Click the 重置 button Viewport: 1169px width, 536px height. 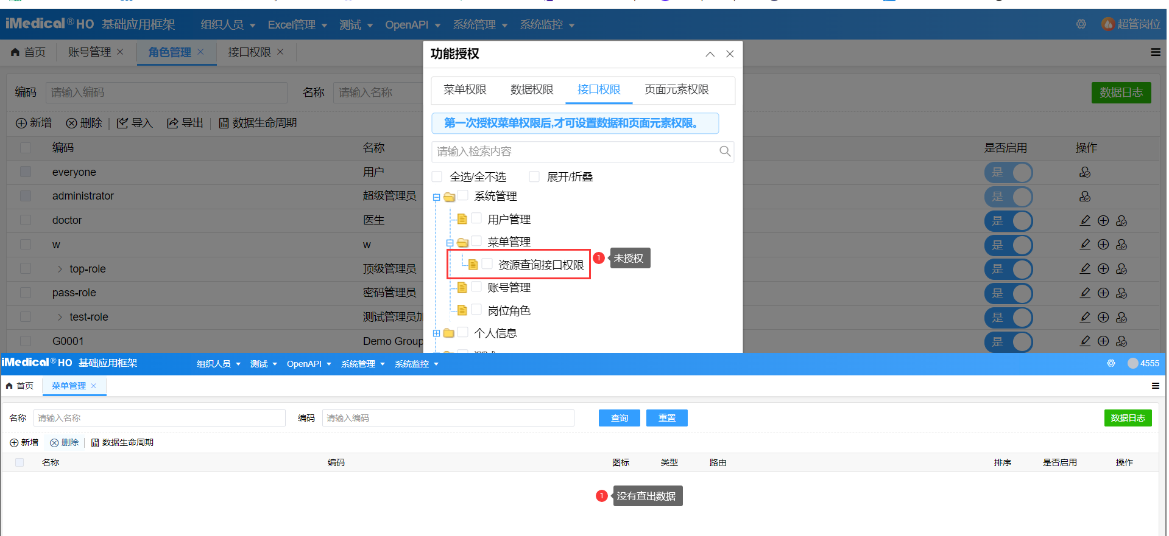[x=667, y=418]
